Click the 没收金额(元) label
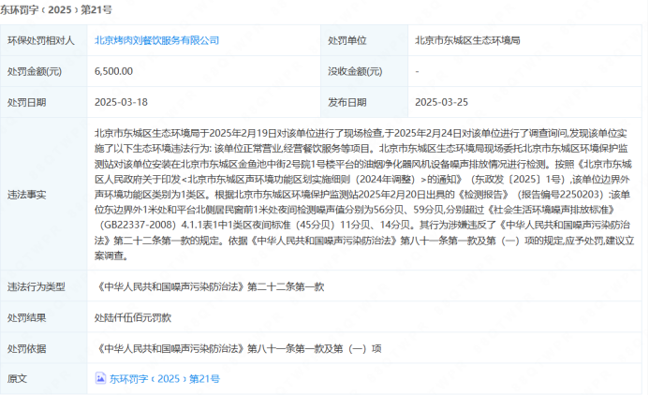Viewport: 649px width, 395px height. [x=355, y=71]
